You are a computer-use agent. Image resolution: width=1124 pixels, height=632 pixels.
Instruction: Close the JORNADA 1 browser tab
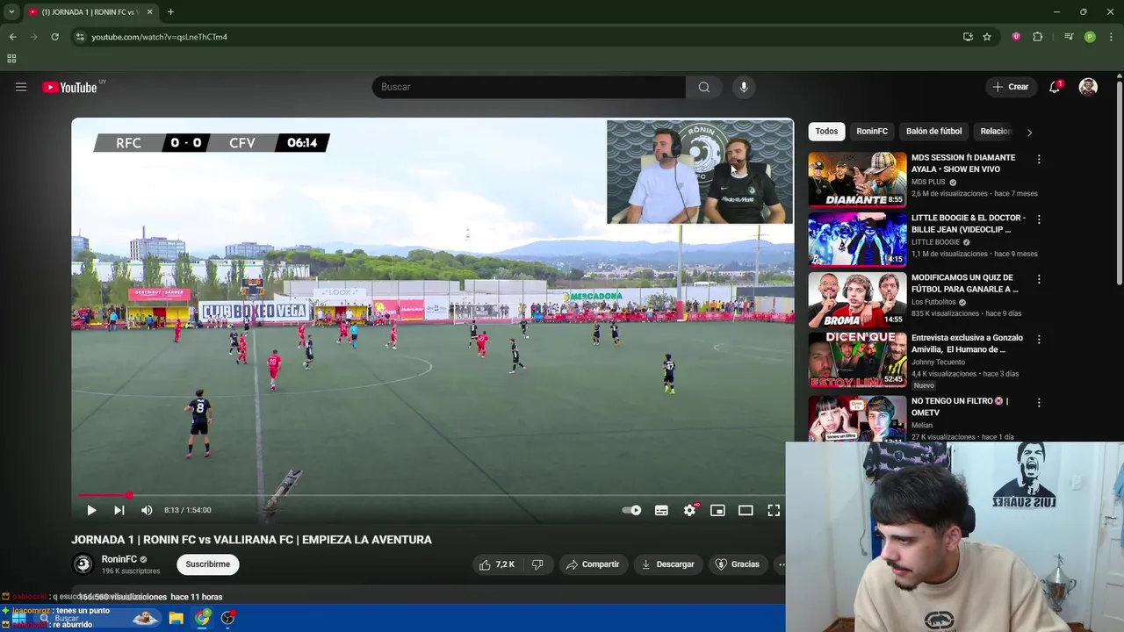coord(149,11)
